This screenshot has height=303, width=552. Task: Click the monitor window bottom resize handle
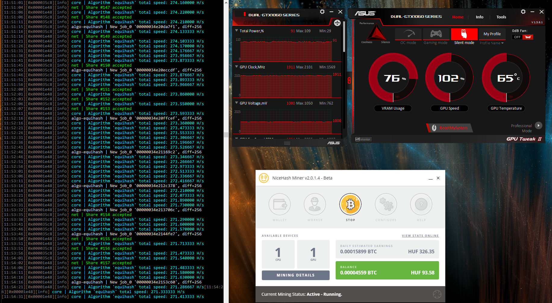(x=287, y=143)
